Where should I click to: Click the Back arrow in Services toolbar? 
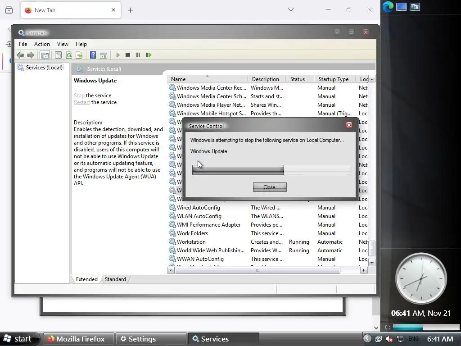[x=20, y=55]
